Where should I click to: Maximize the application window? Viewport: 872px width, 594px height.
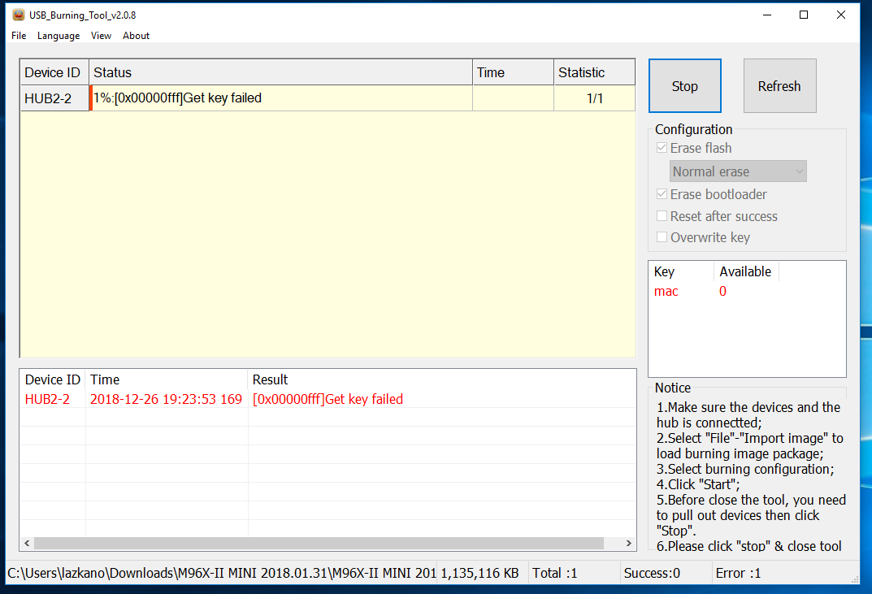click(804, 15)
